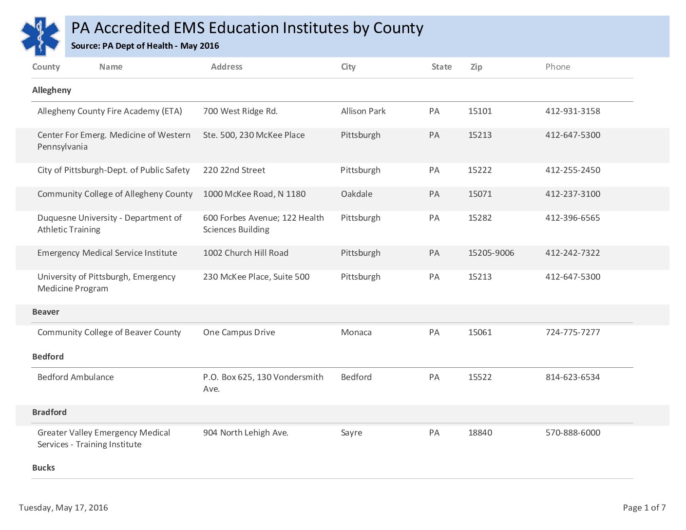Viewport: 686px width, 530px height.
Task: Click the Phone column header
Action: pos(557,67)
